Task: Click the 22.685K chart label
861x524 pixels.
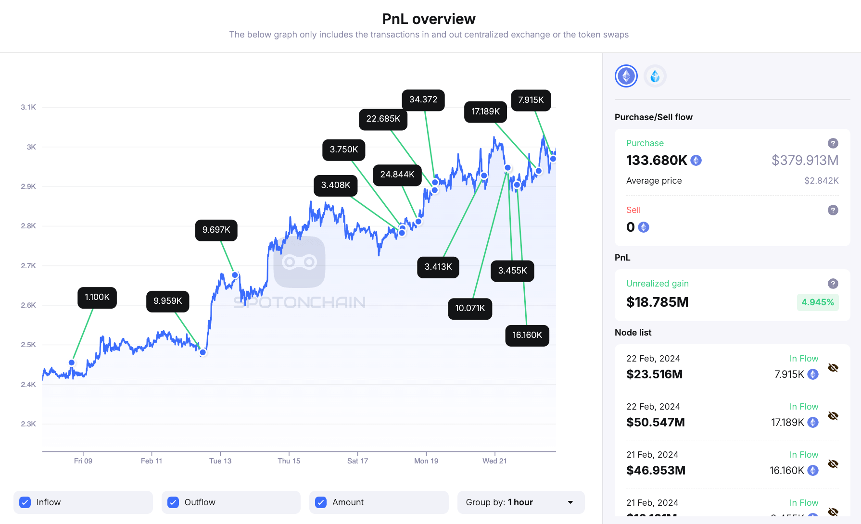Action: pos(383,119)
